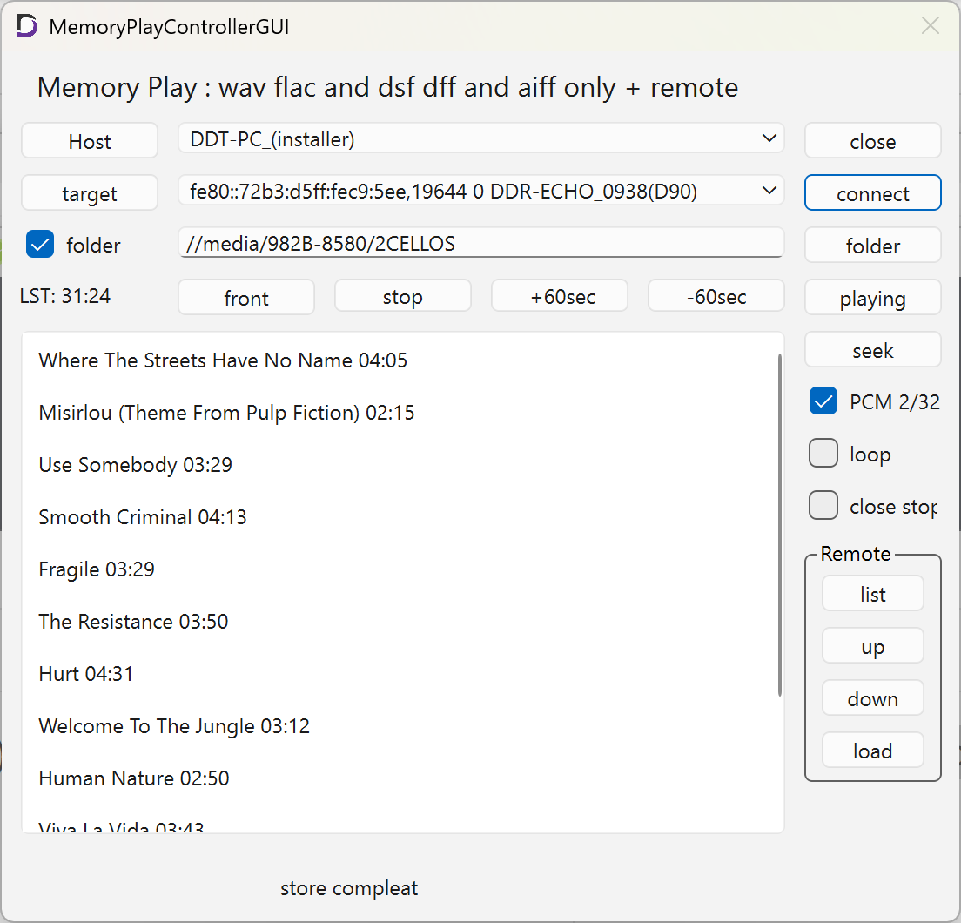Open the target device dropdown
Image resolution: width=961 pixels, height=923 pixels.
(481, 192)
